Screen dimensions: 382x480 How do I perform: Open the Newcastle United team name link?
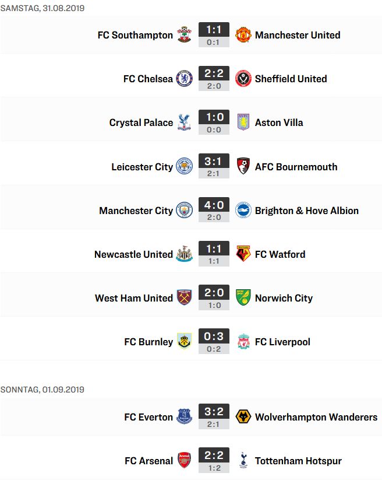pyautogui.click(x=133, y=254)
